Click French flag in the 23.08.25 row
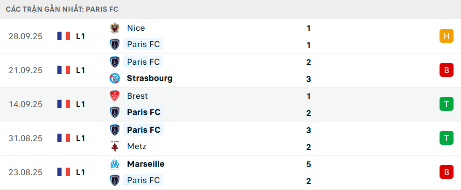 [63, 172]
